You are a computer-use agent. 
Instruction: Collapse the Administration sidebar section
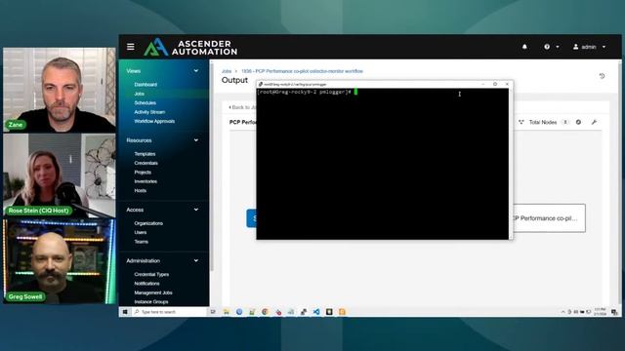point(196,260)
